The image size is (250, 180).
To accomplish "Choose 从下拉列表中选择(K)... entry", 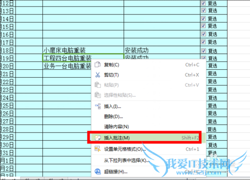I will [149, 161].
